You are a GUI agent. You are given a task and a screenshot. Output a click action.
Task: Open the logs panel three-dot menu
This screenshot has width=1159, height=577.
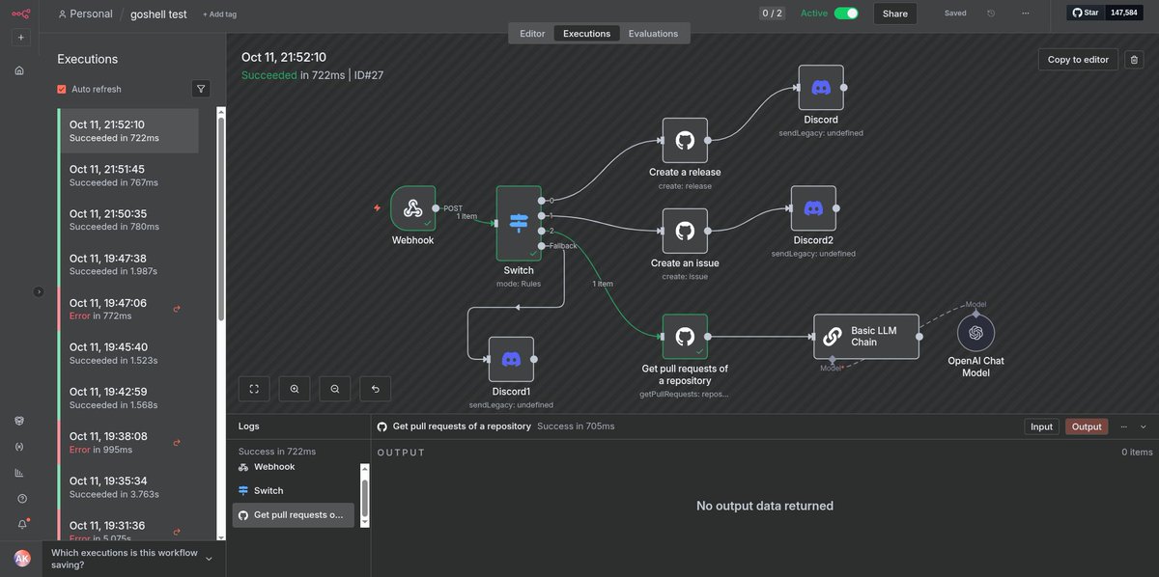click(1123, 426)
